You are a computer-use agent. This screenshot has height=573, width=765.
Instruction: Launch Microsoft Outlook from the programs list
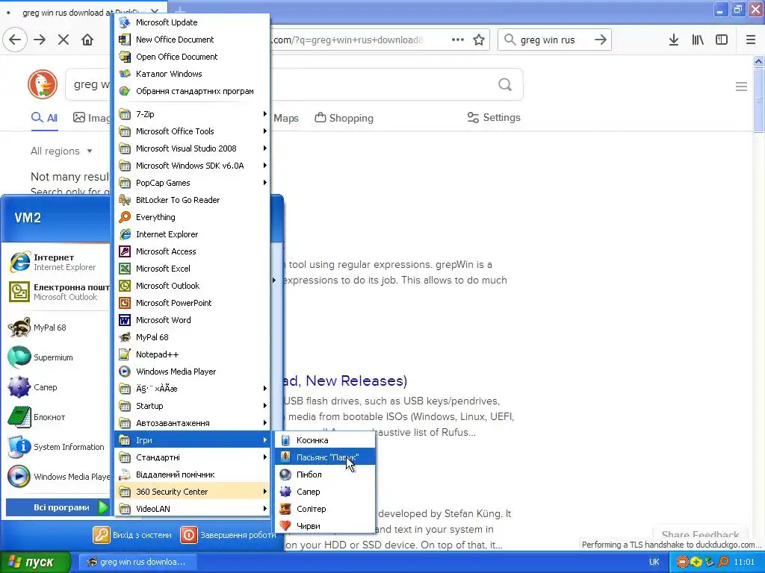coord(192,286)
